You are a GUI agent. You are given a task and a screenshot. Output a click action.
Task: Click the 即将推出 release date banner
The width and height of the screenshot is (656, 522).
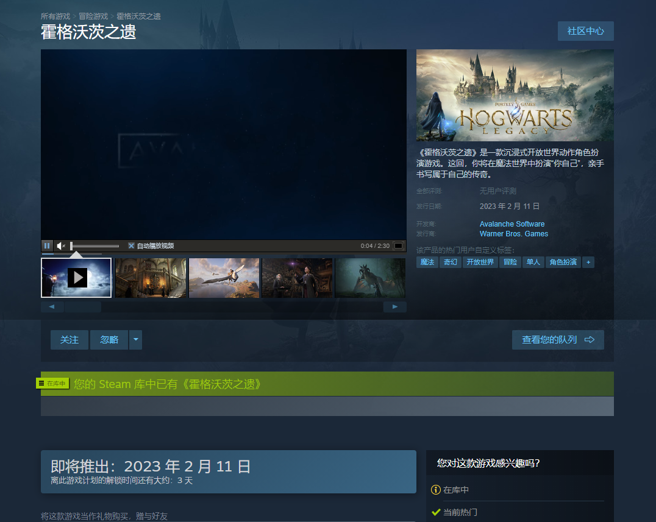click(229, 472)
